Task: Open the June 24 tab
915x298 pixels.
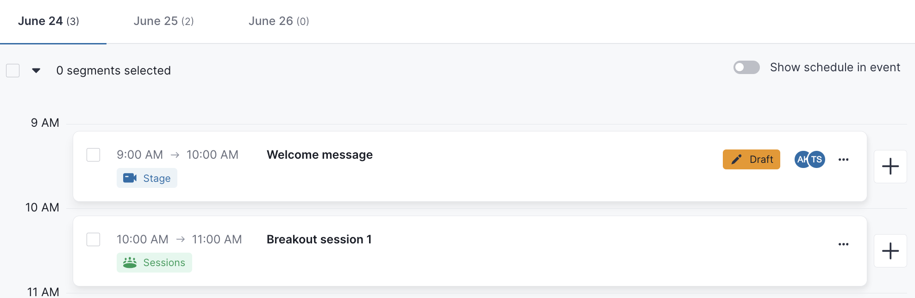Action: (x=49, y=21)
